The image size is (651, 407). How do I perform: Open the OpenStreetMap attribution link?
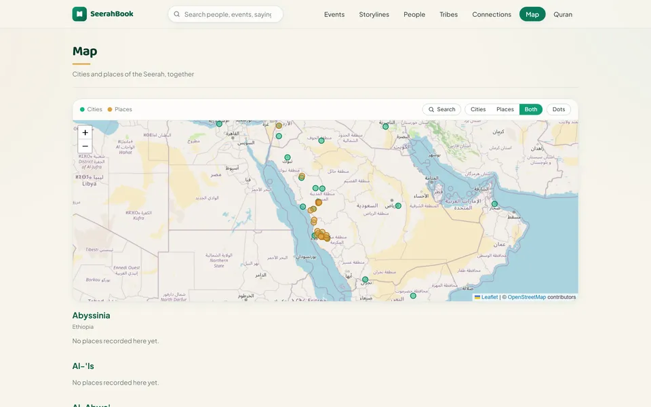(526, 297)
